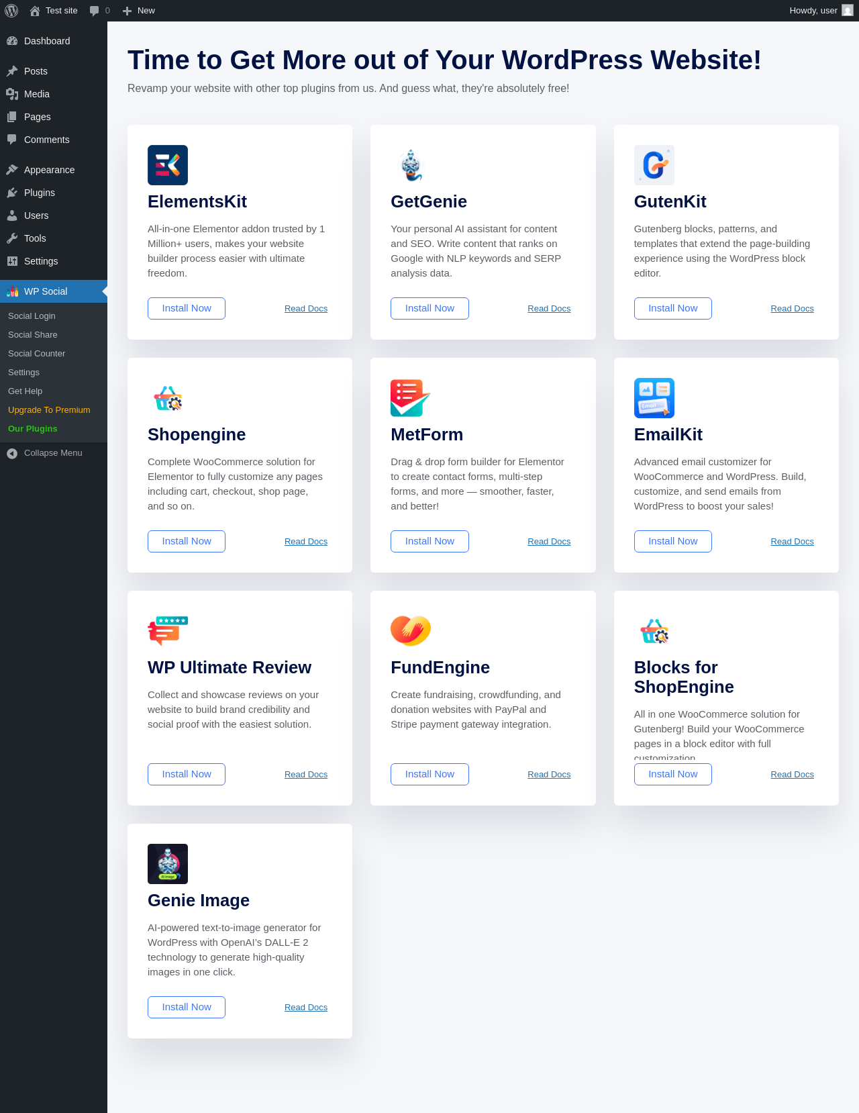Screen dimensions: 859x1113
Task: Click the MetForm checklist logo icon
Action: click(x=411, y=398)
